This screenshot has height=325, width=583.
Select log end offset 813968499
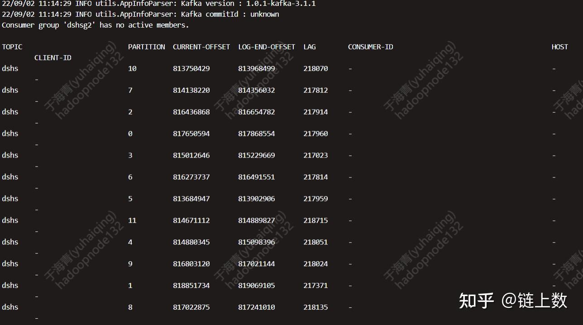click(x=257, y=68)
